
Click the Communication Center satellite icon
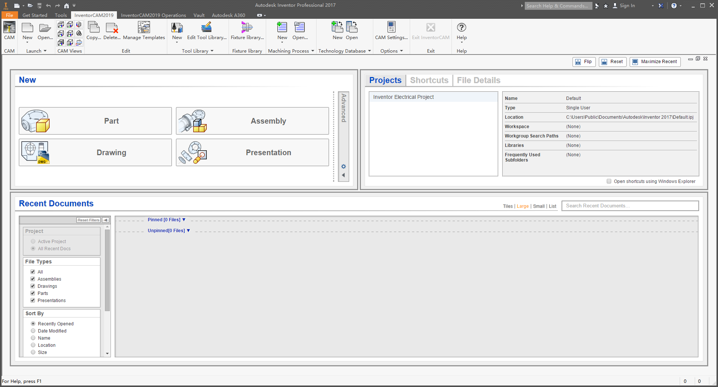pos(597,6)
